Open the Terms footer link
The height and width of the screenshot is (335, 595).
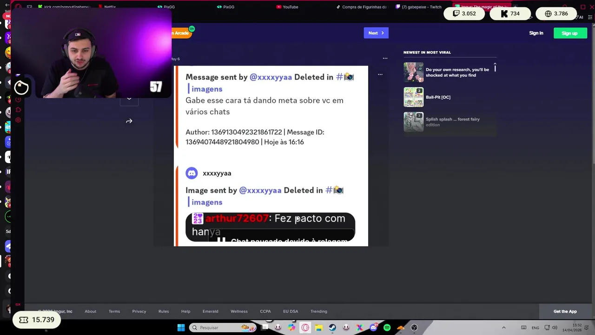point(114,311)
